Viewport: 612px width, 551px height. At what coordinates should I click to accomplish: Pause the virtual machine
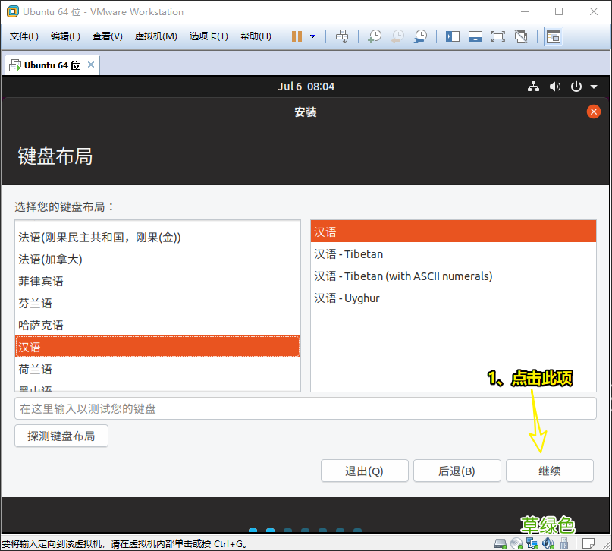[297, 36]
